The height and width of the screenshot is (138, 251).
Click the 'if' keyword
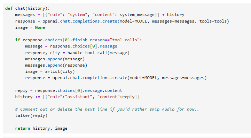(18, 40)
